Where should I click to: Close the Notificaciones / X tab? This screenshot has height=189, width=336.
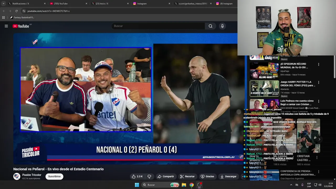pyautogui.click(x=45, y=4)
